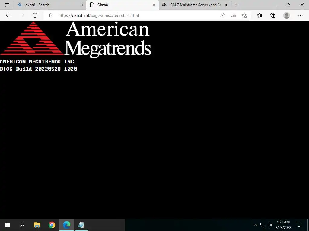Switch to the okna8 - Search tab
309x231 pixels.
pos(50,5)
